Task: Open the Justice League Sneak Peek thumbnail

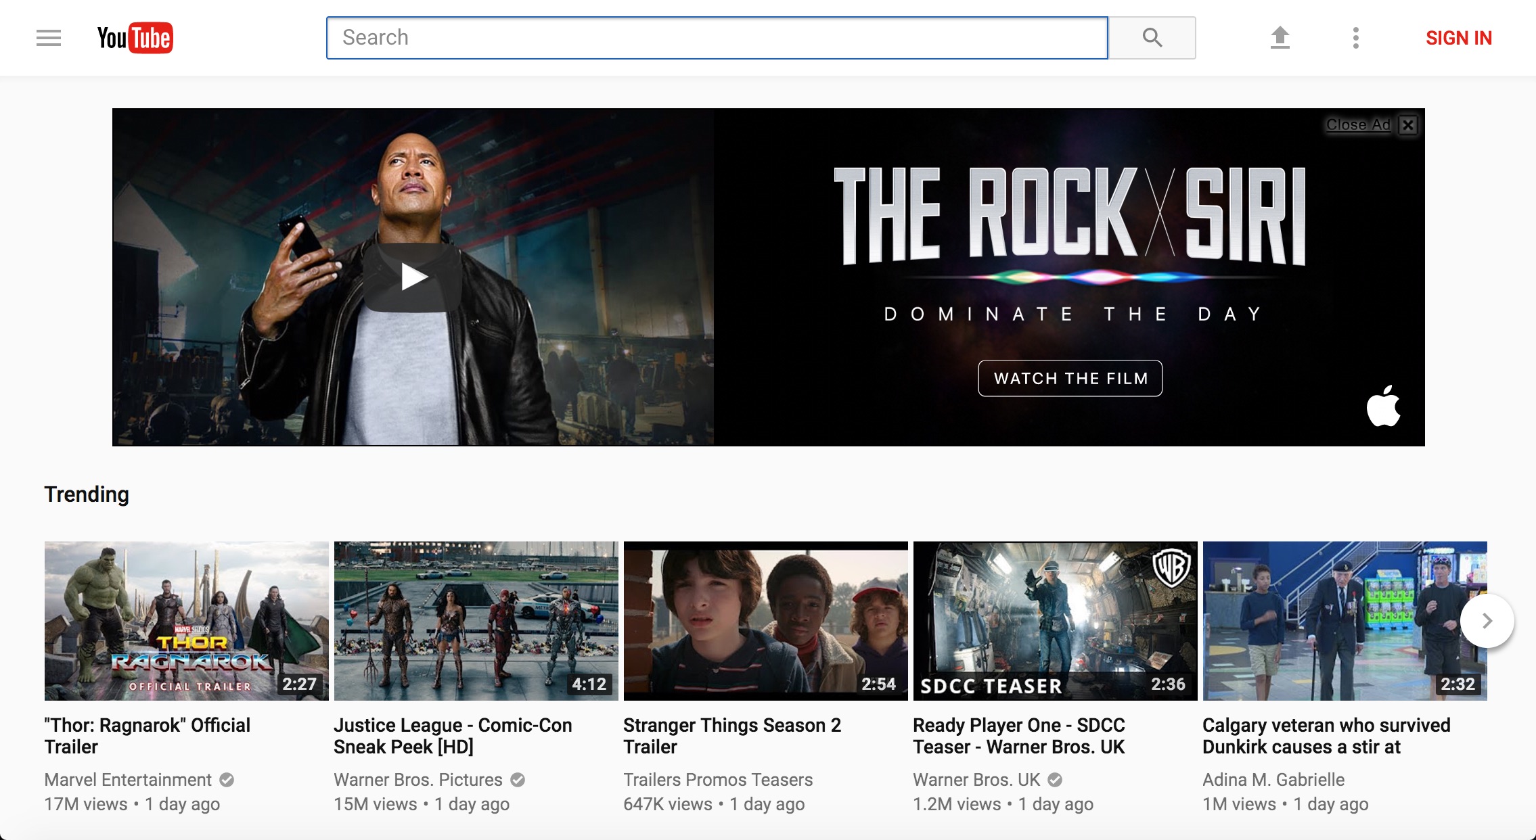Action: click(476, 621)
